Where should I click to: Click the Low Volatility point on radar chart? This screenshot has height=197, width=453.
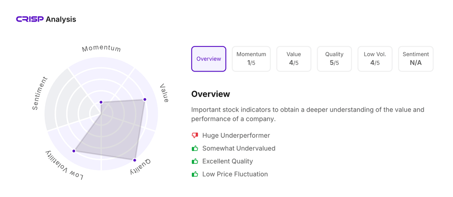click(74, 151)
